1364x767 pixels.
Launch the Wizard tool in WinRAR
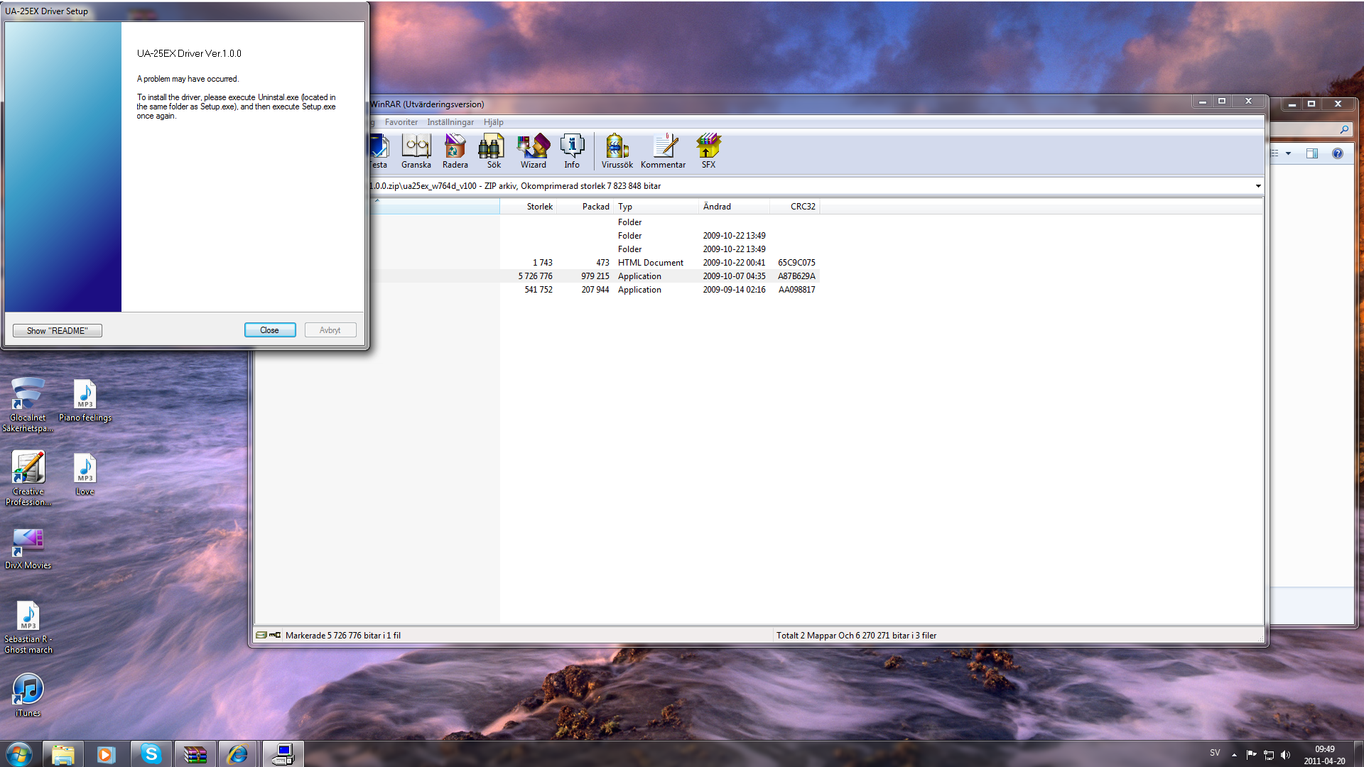coord(534,151)
